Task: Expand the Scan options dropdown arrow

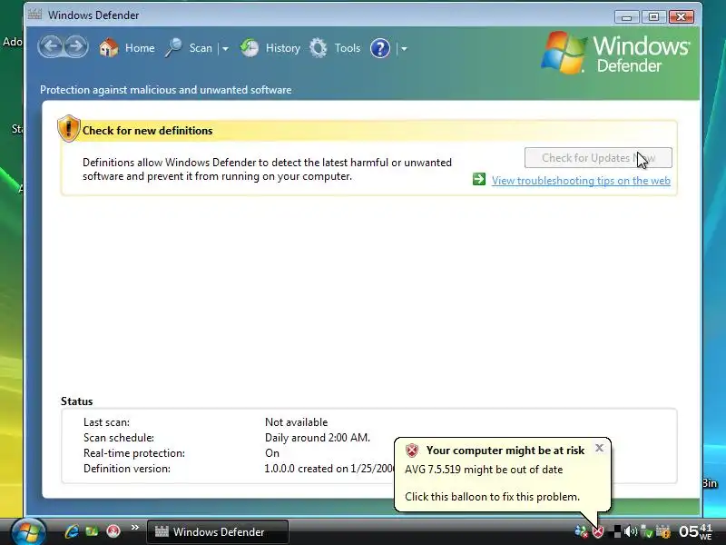Action: [225, 48]
